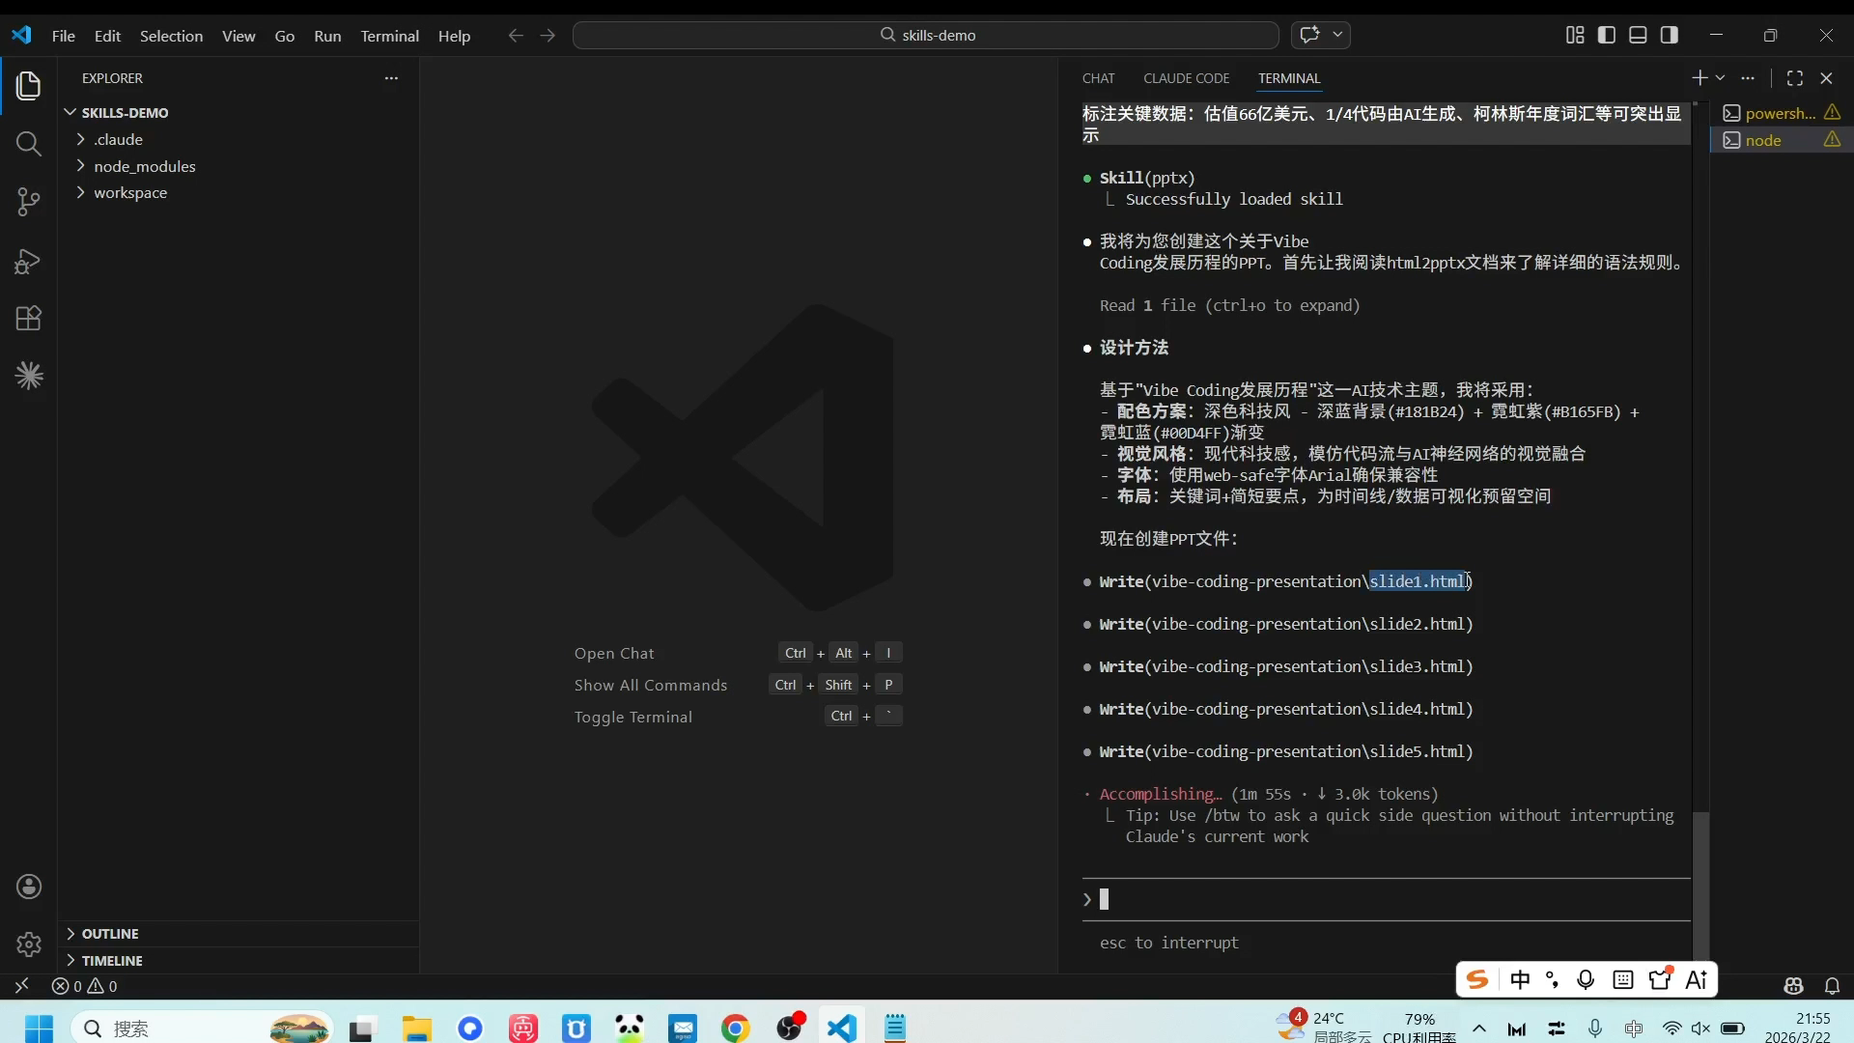Click the notifications bell in status bar
The height and width of the screenshot is (1043, 1854).
1832,986
